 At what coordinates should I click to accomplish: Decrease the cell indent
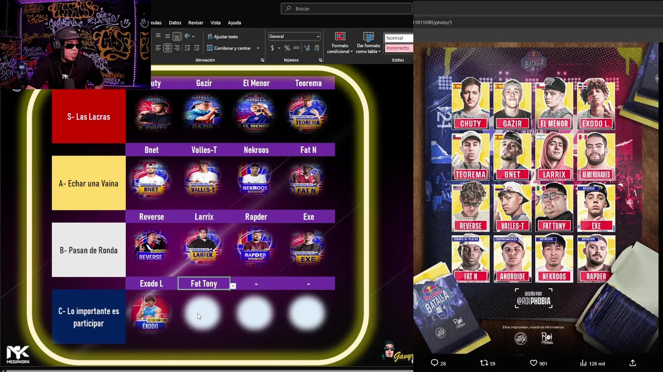coord(188,48)
